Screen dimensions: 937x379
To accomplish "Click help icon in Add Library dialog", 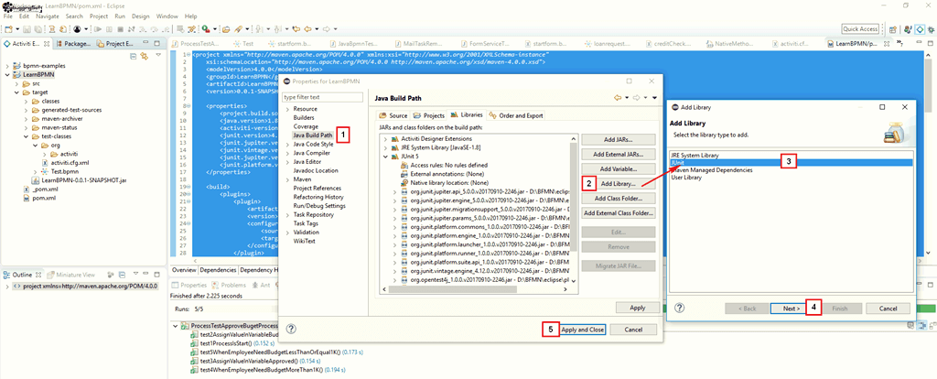I will pos(680,308).
